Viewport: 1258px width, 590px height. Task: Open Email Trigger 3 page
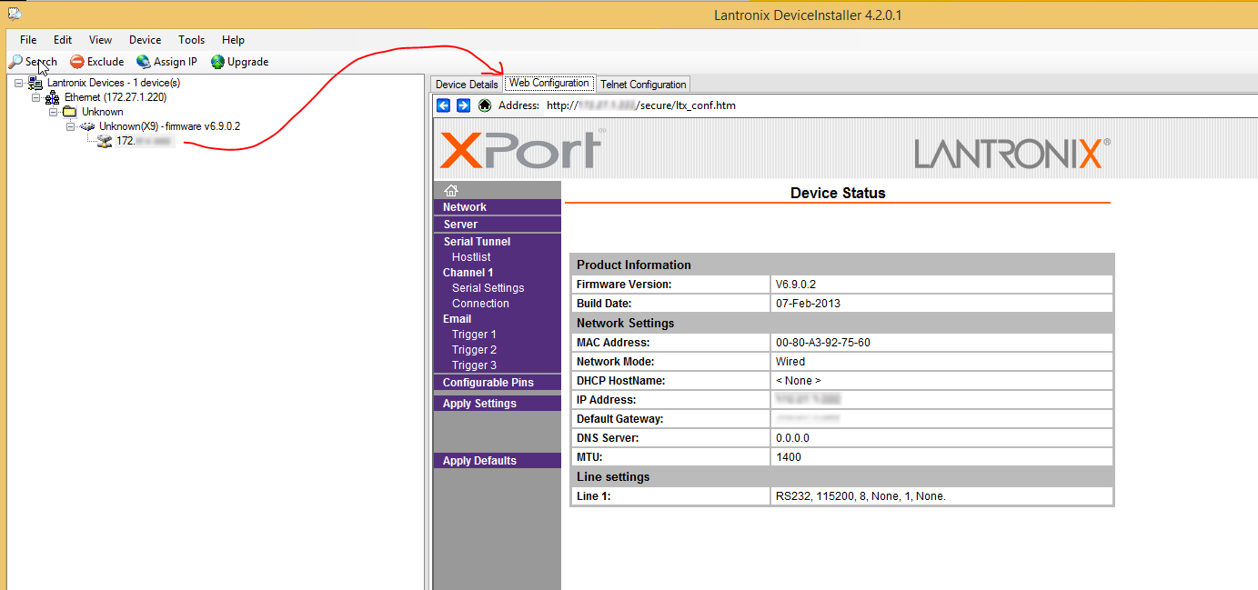[x=474, y=365]
